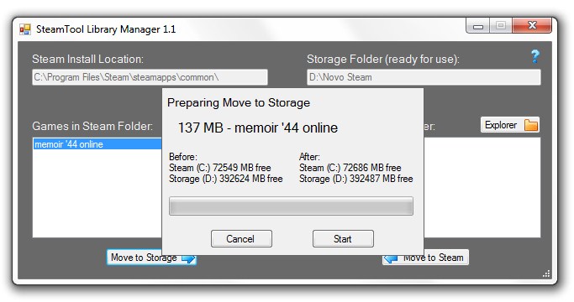The image size is (574, 302).
Task: Click the blue arrow on Move to Steam
Action: (391, 259)
